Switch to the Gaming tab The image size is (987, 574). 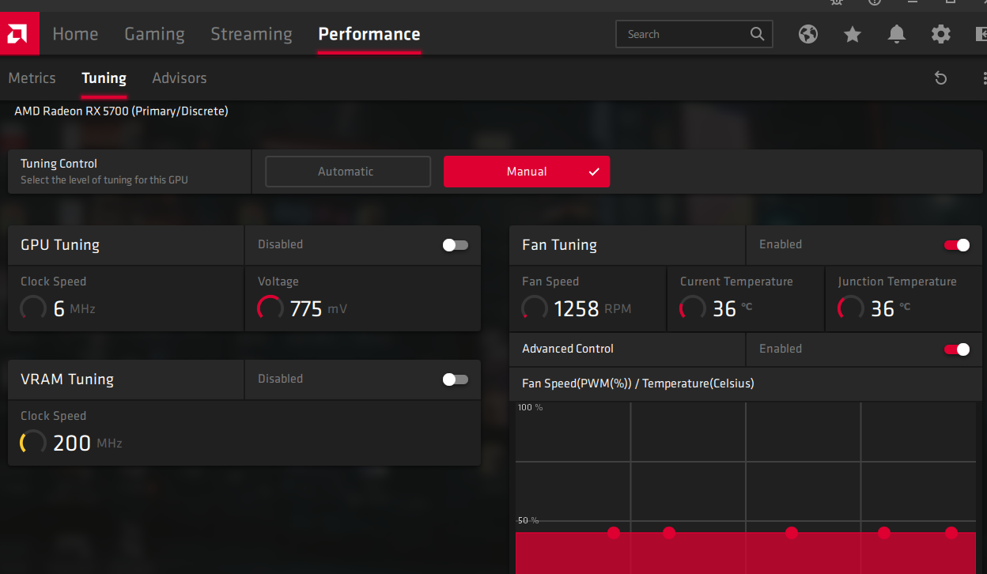pos(154,34)
